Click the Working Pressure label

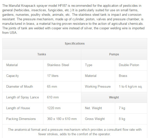[98, 87]
